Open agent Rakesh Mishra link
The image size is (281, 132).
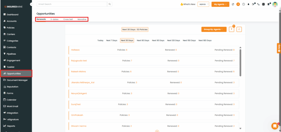[x=78, y=71]
